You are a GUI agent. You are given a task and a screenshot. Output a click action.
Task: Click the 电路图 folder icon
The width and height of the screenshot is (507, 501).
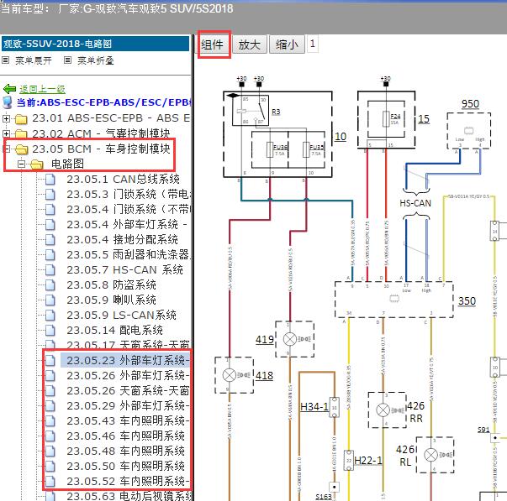click(x=36, y=164)
